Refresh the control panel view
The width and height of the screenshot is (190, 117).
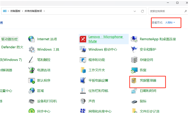pos(142,11)
